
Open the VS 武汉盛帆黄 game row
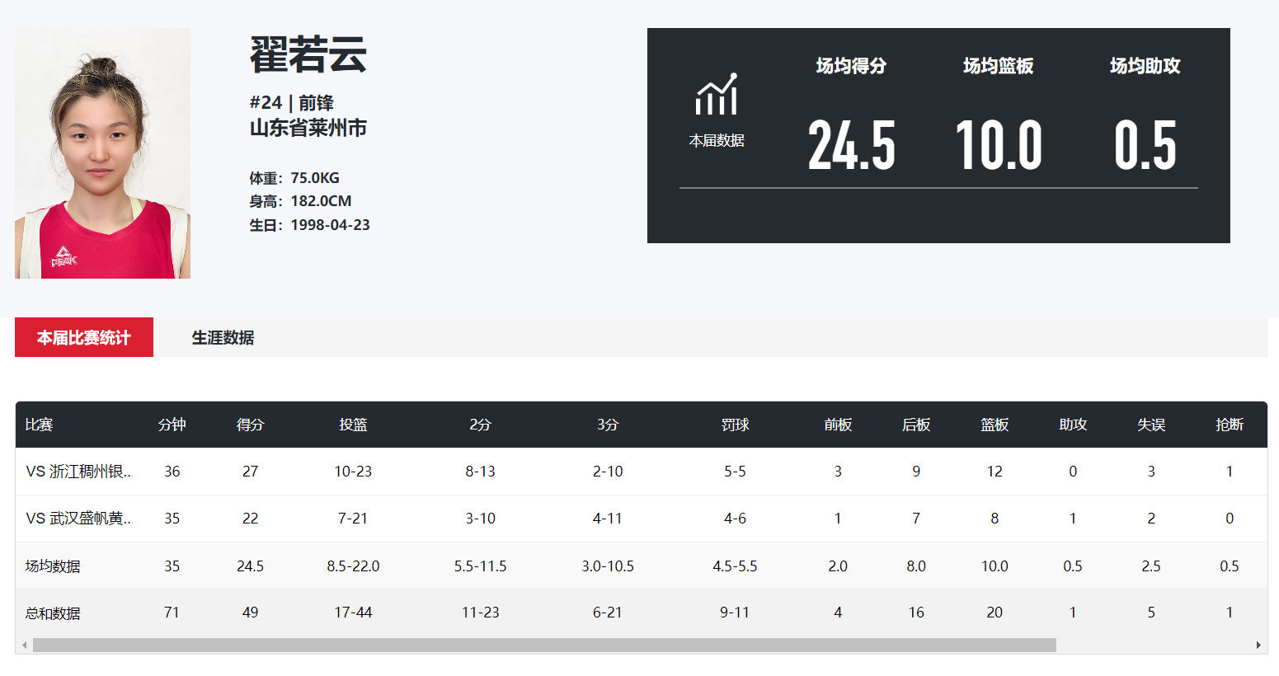78,519
